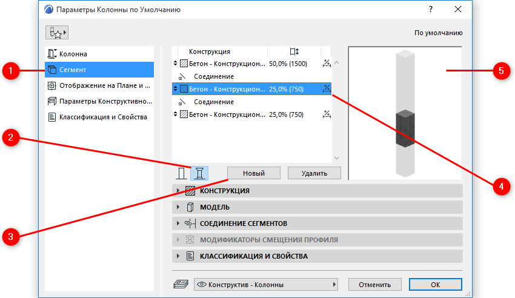Viewport: 515px width, 298px height.
Task: Open Классификация и Свойства sidebar page
Action: tap(99, 117)
